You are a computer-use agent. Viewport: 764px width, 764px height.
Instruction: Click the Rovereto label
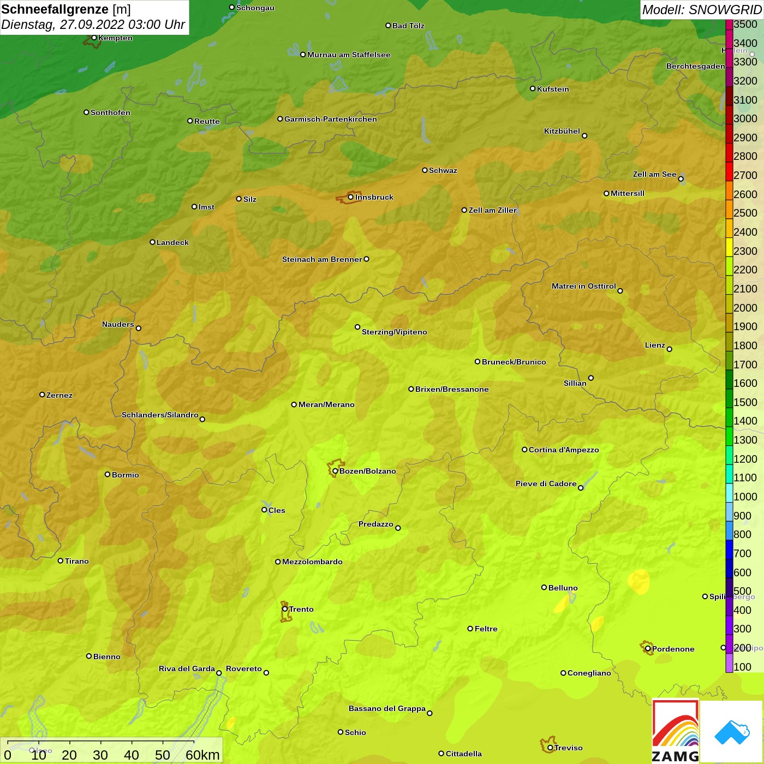(x=244, y=668)
